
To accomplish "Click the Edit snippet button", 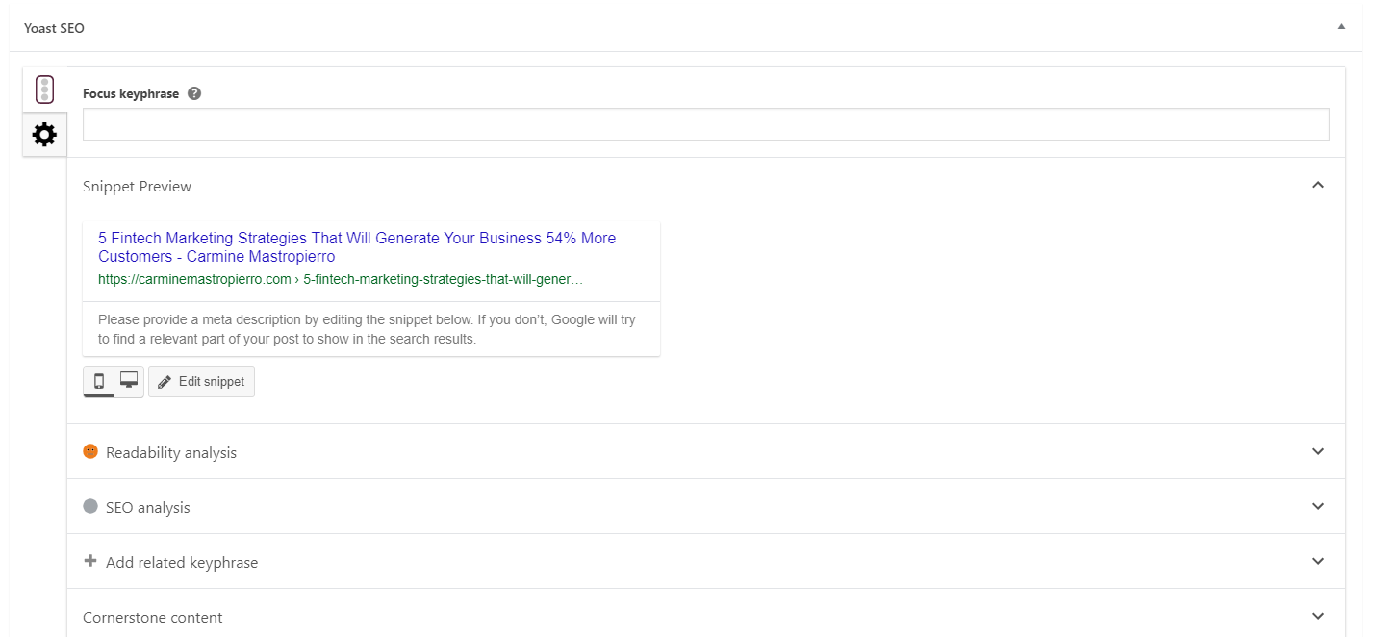I will pyautogui.click(x=201, y=381).
